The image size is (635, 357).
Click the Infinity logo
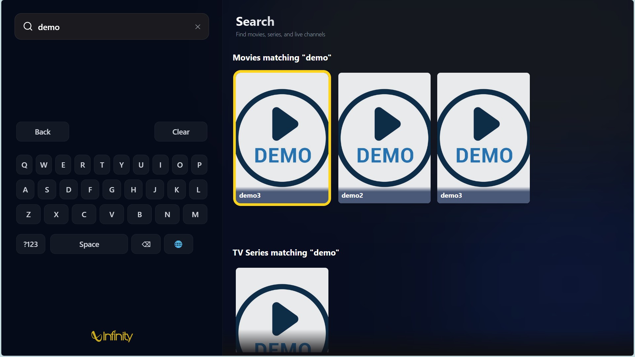click(112, 336)
